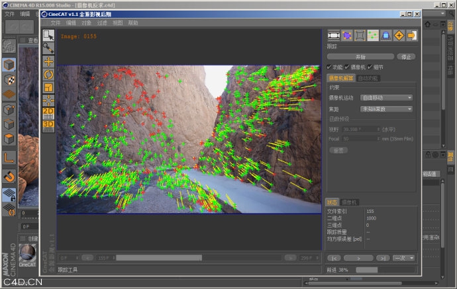Click the Focal length value field
Image resolution: width=457 pixels, height=289 pixels.
[x=361, y=139]
